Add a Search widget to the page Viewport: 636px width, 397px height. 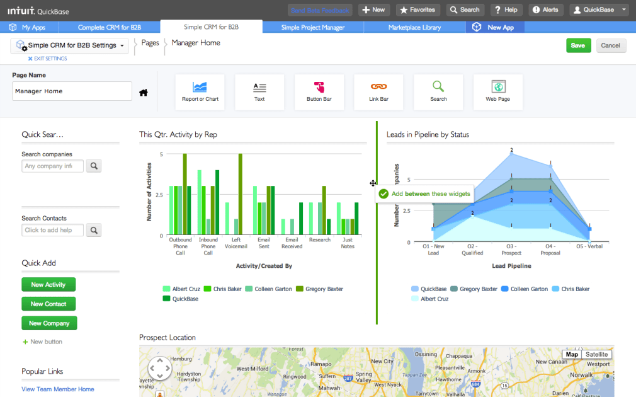coord(438,91)
